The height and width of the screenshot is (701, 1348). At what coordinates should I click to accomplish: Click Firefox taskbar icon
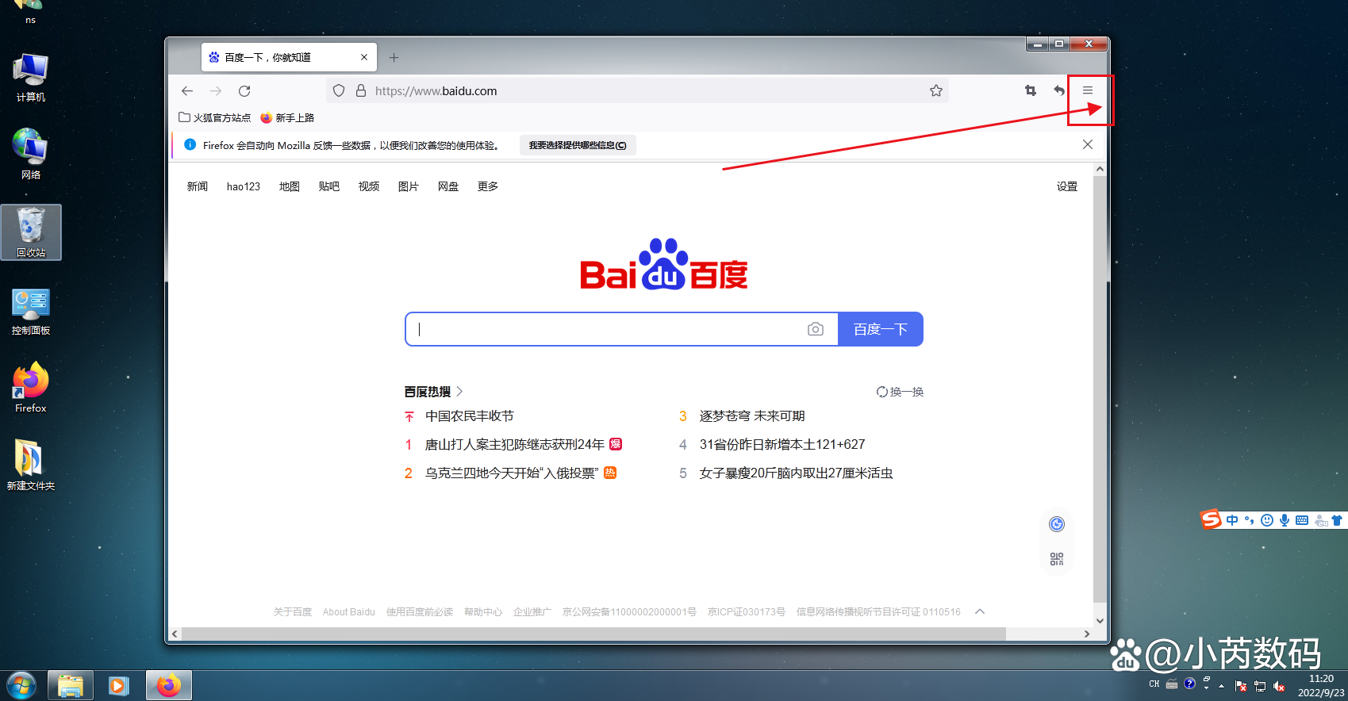point(168,685)
